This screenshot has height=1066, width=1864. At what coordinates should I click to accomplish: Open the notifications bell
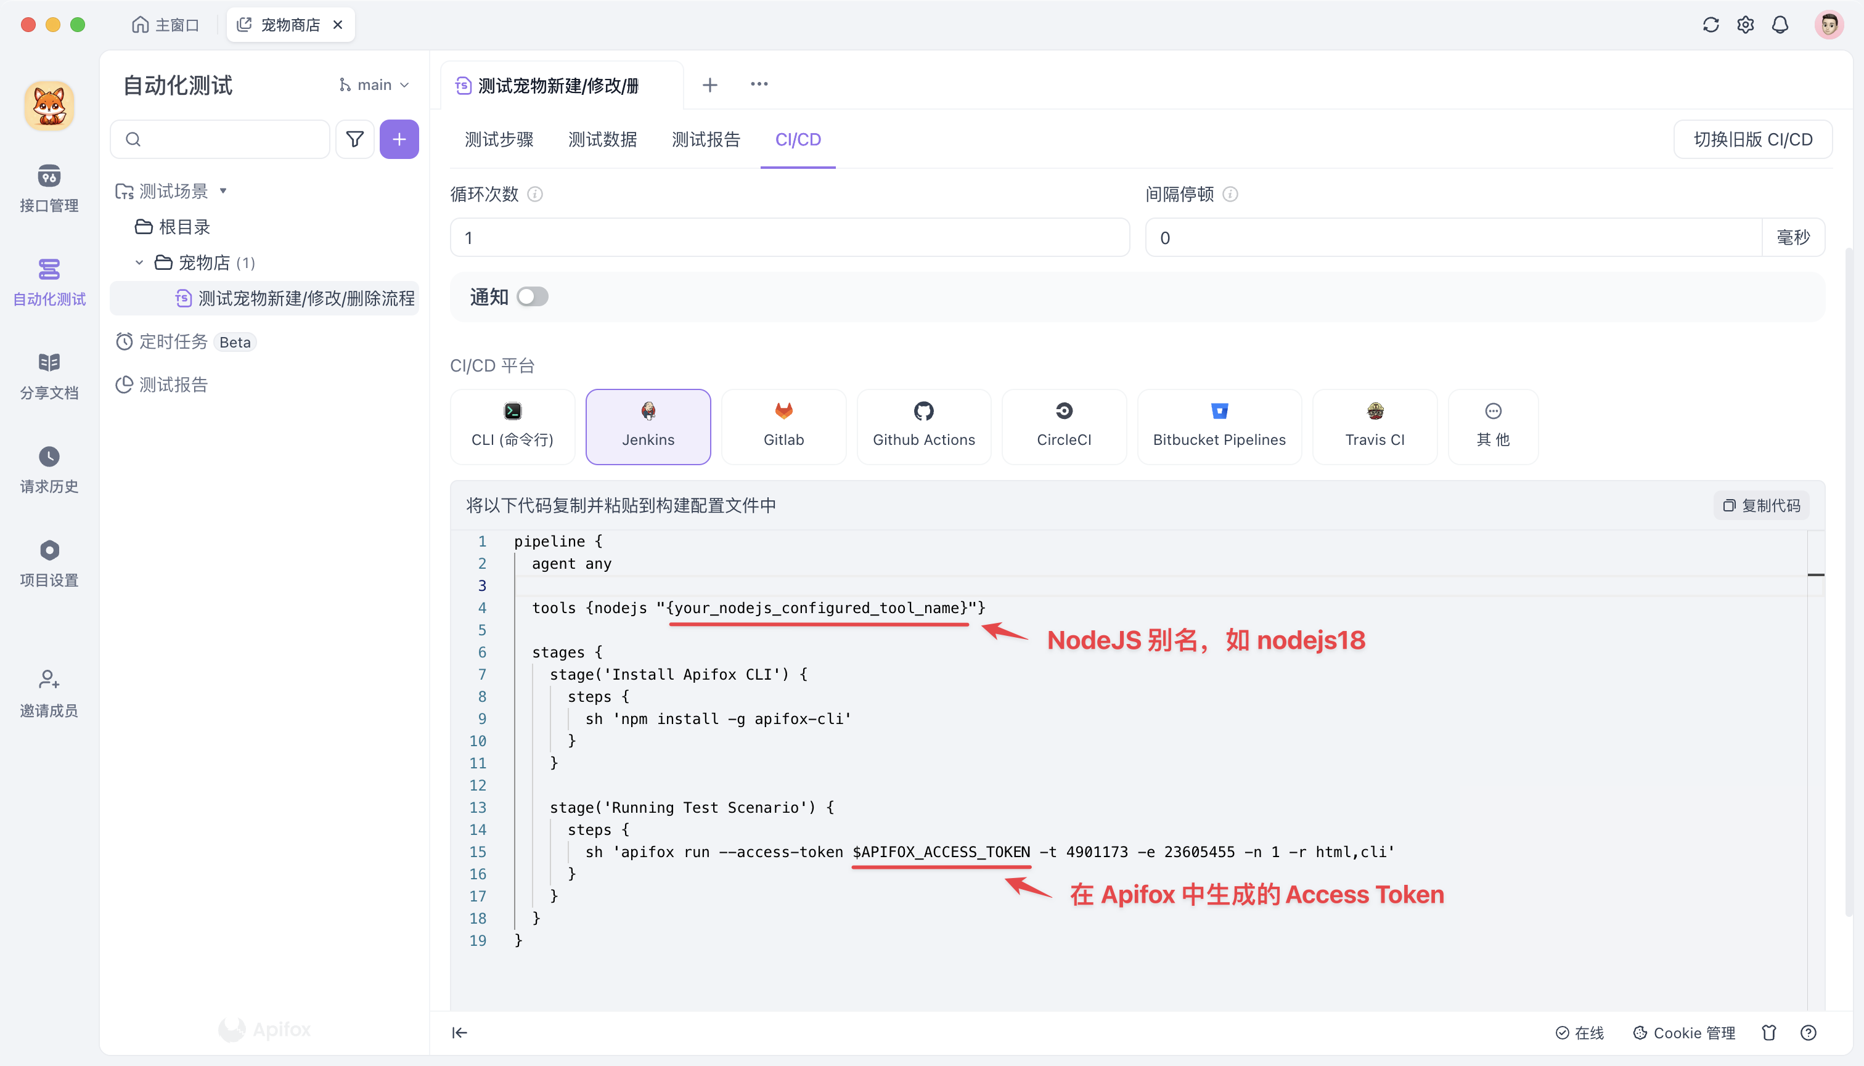(x=1781, y=24)
